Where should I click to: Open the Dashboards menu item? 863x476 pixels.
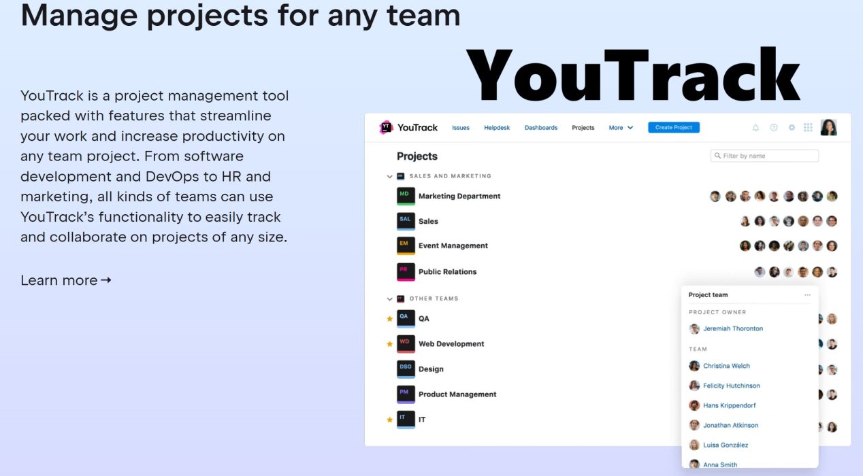(540, 127)
